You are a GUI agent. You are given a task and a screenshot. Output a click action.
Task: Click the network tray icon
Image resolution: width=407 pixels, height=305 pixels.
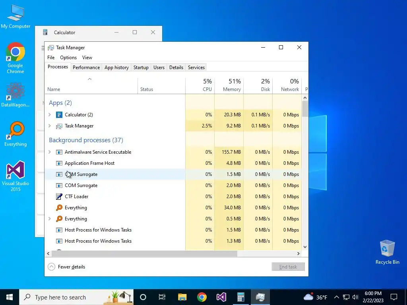click(x=346, y=297)
